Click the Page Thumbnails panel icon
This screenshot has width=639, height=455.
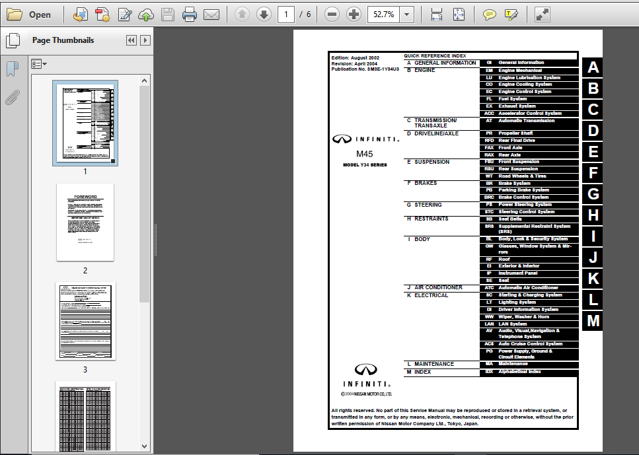[13, 40]
